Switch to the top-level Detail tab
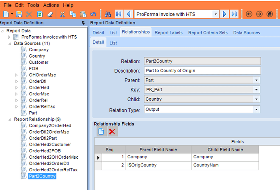The image size is (280, 190). click(x=98, y=32)
